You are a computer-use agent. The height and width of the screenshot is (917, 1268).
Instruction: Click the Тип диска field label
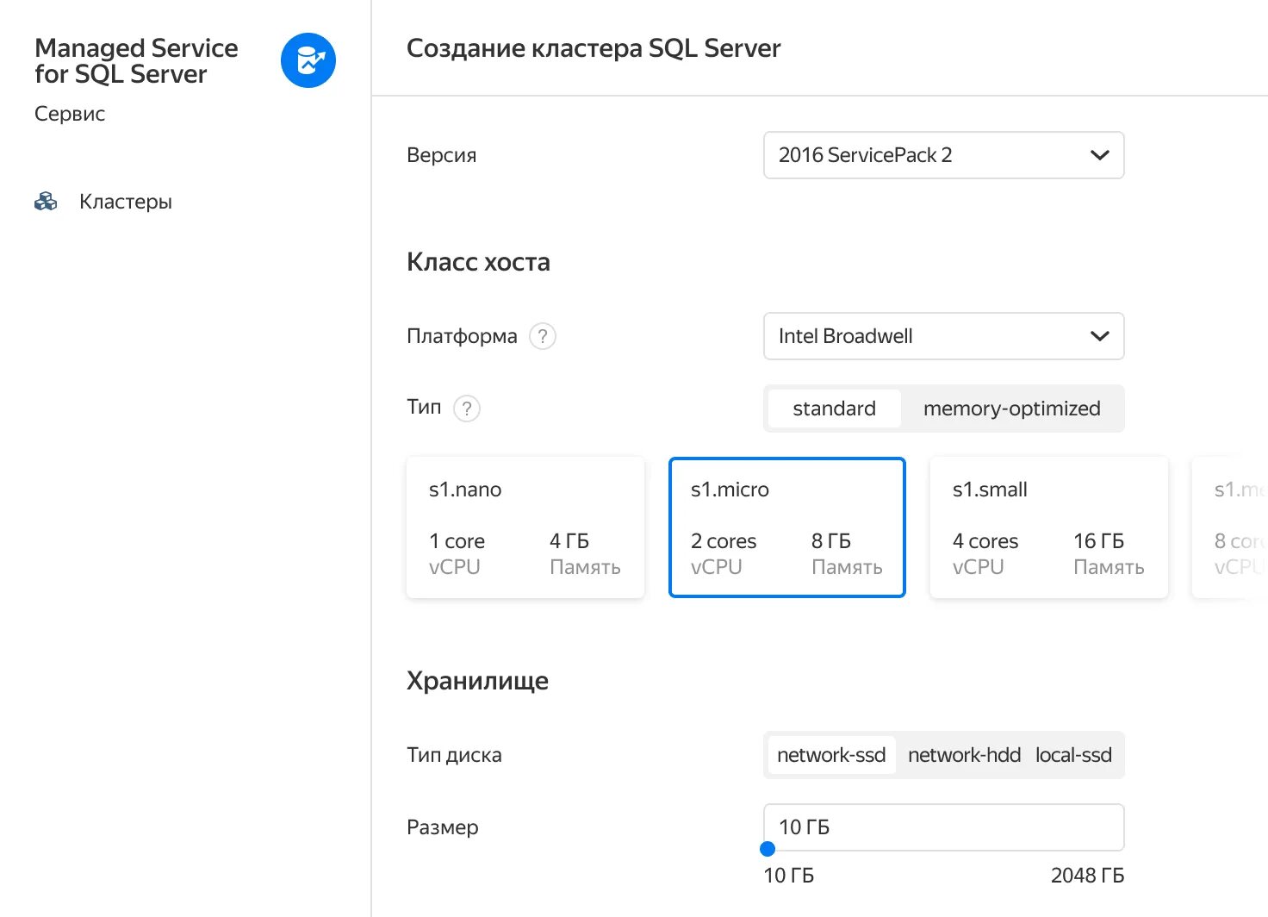454,755
